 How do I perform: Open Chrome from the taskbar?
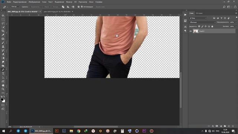(x=78, y=131)
